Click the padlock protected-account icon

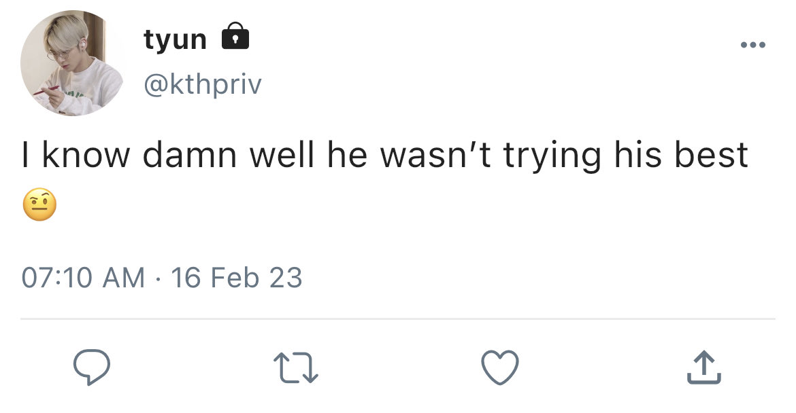click(235, 35)
